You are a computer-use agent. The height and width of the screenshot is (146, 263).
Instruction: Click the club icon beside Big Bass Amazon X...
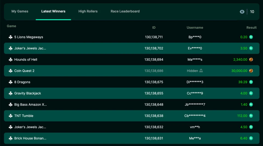pyautogui.click(x=11, y=104)
